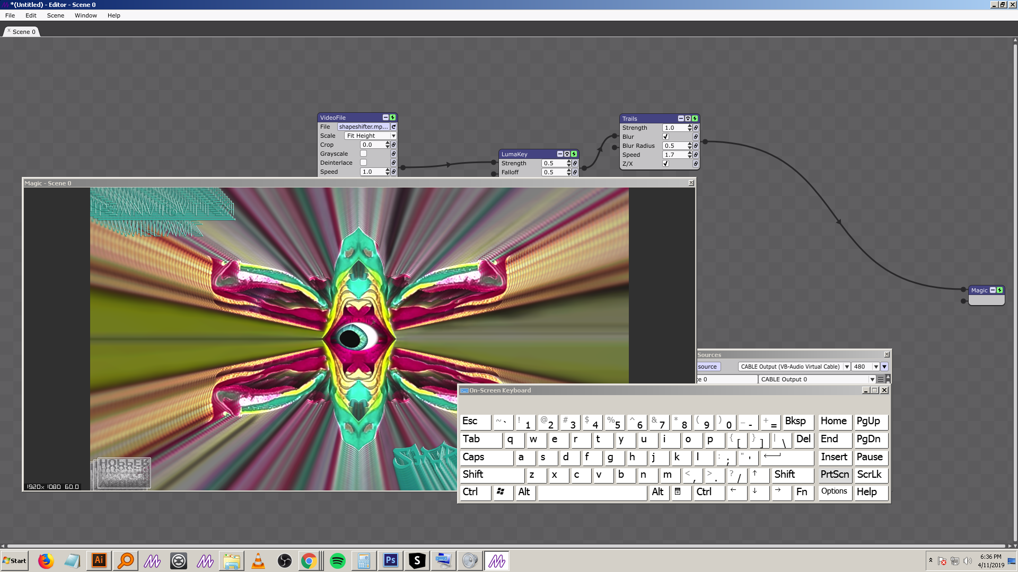Link the LumaKey Falloff parameter
The width and height of the screenshot is (1018, 572).
575,173
